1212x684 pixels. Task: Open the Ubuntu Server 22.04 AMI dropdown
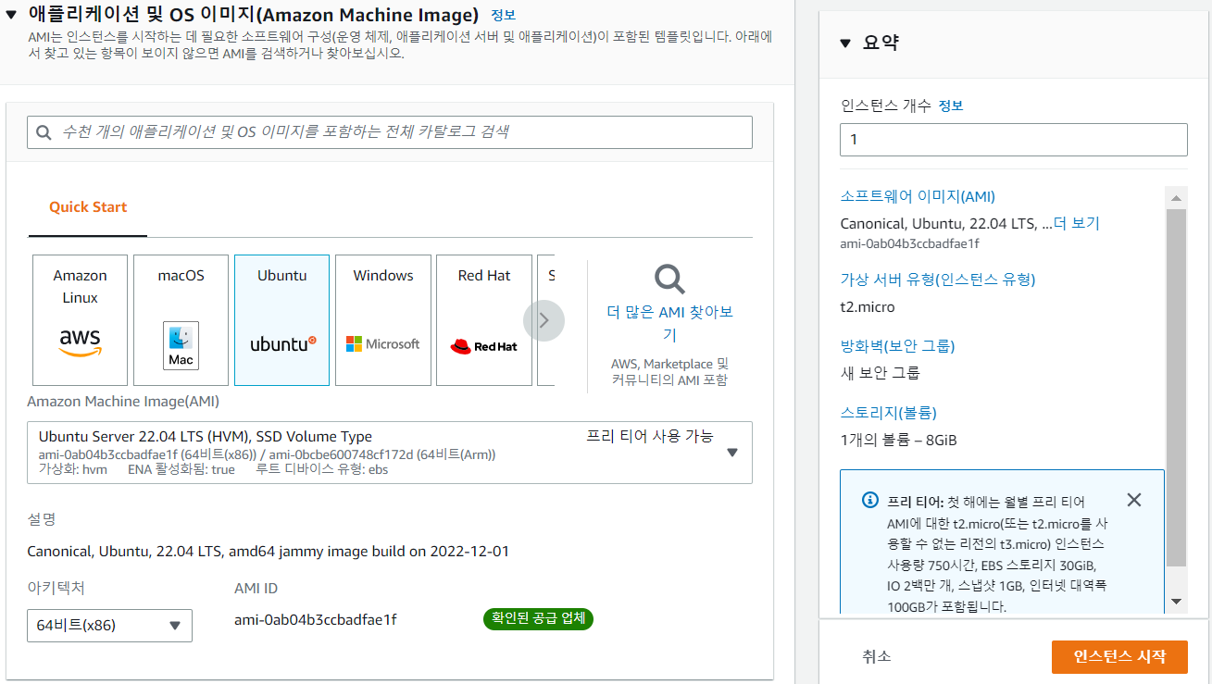(390, 453)
